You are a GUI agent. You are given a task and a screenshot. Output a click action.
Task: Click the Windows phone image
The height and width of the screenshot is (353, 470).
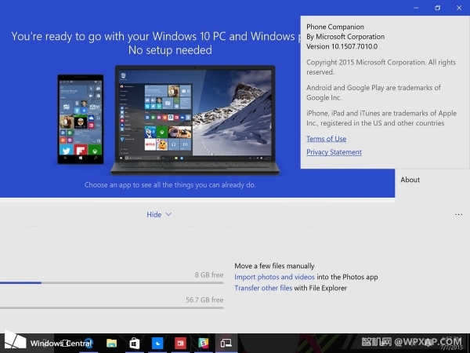pyautogui.click(x=81, y=119)
